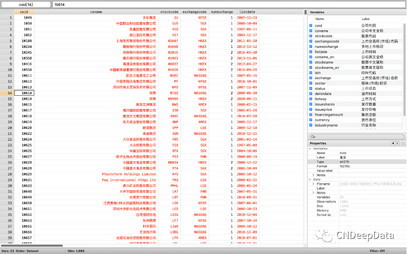This screenshot has height=254, width=407.
Task: Select the stockcode column header
Action: click(x=169, y=12)
